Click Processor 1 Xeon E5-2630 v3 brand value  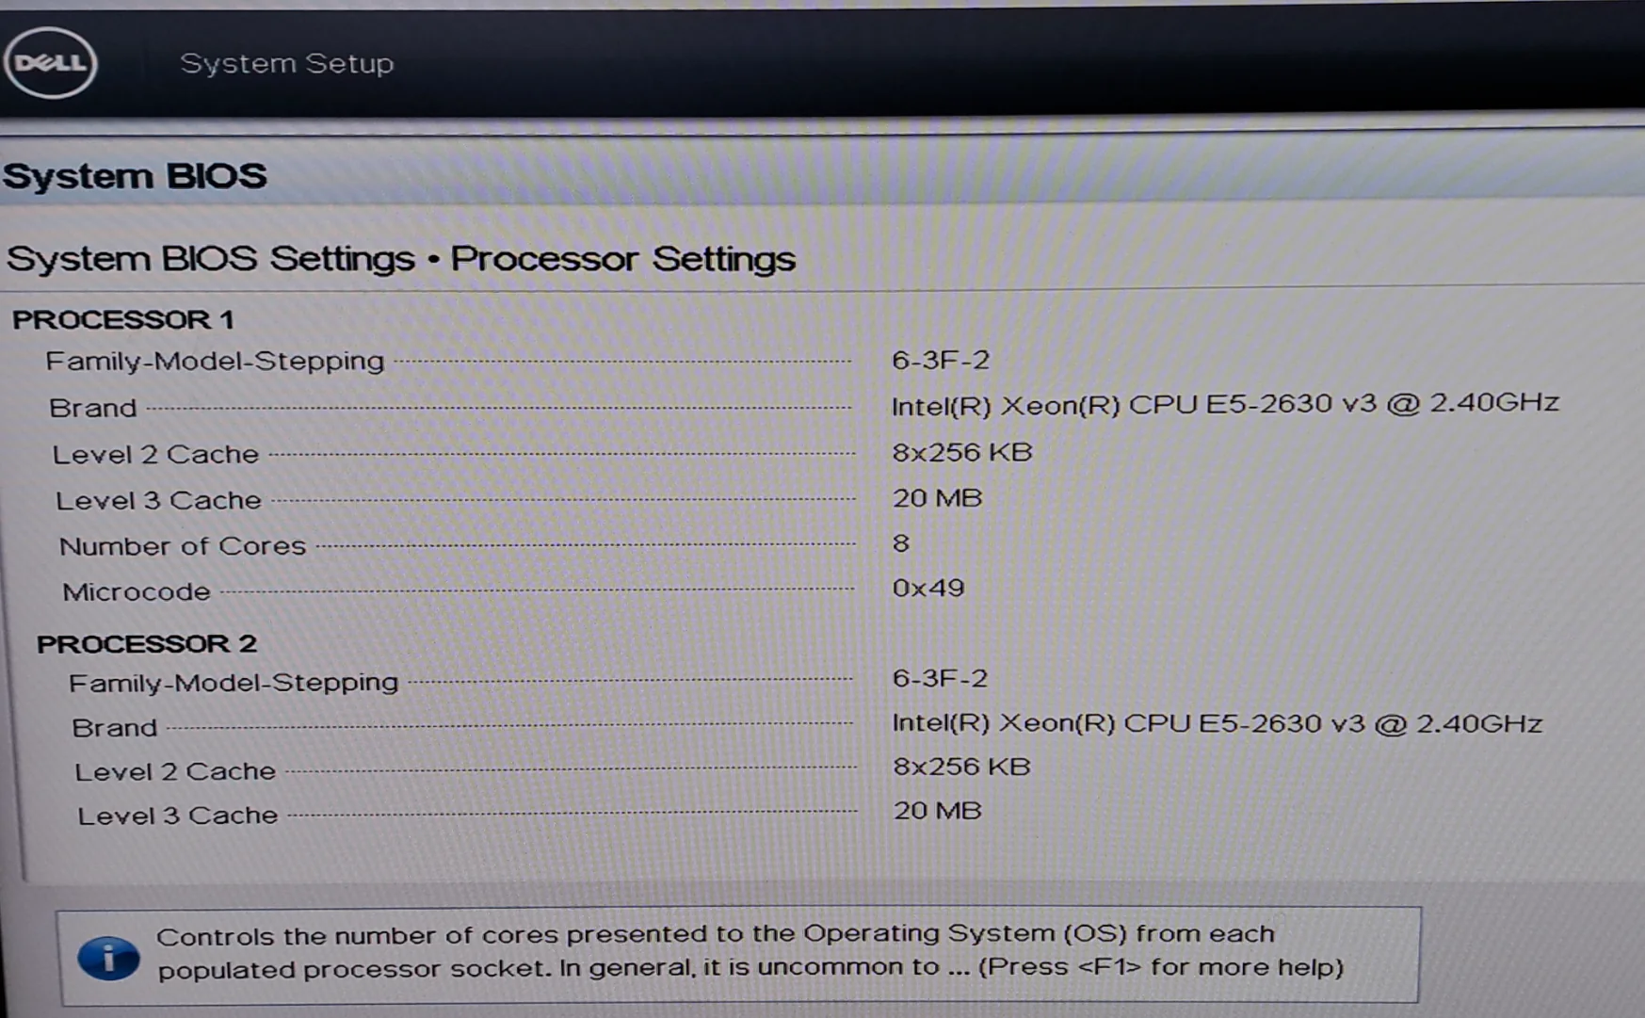tap(1225, 404)
